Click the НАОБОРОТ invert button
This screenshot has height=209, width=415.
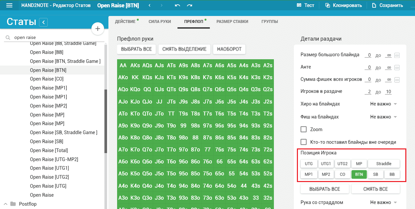[x=229, y=49]
